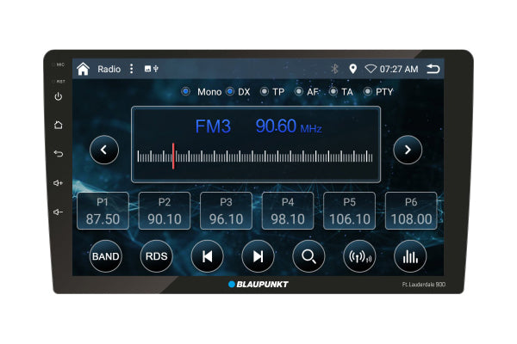
Task: Skip to the next station
Action: [x=258, y=256]
